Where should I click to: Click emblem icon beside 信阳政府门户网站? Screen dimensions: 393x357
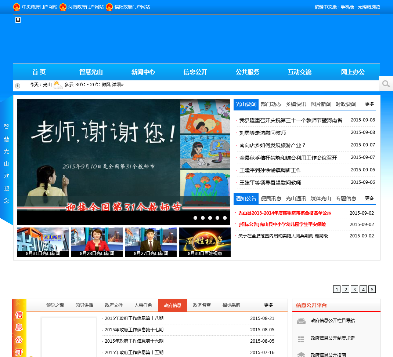click(x=109, y=7)
